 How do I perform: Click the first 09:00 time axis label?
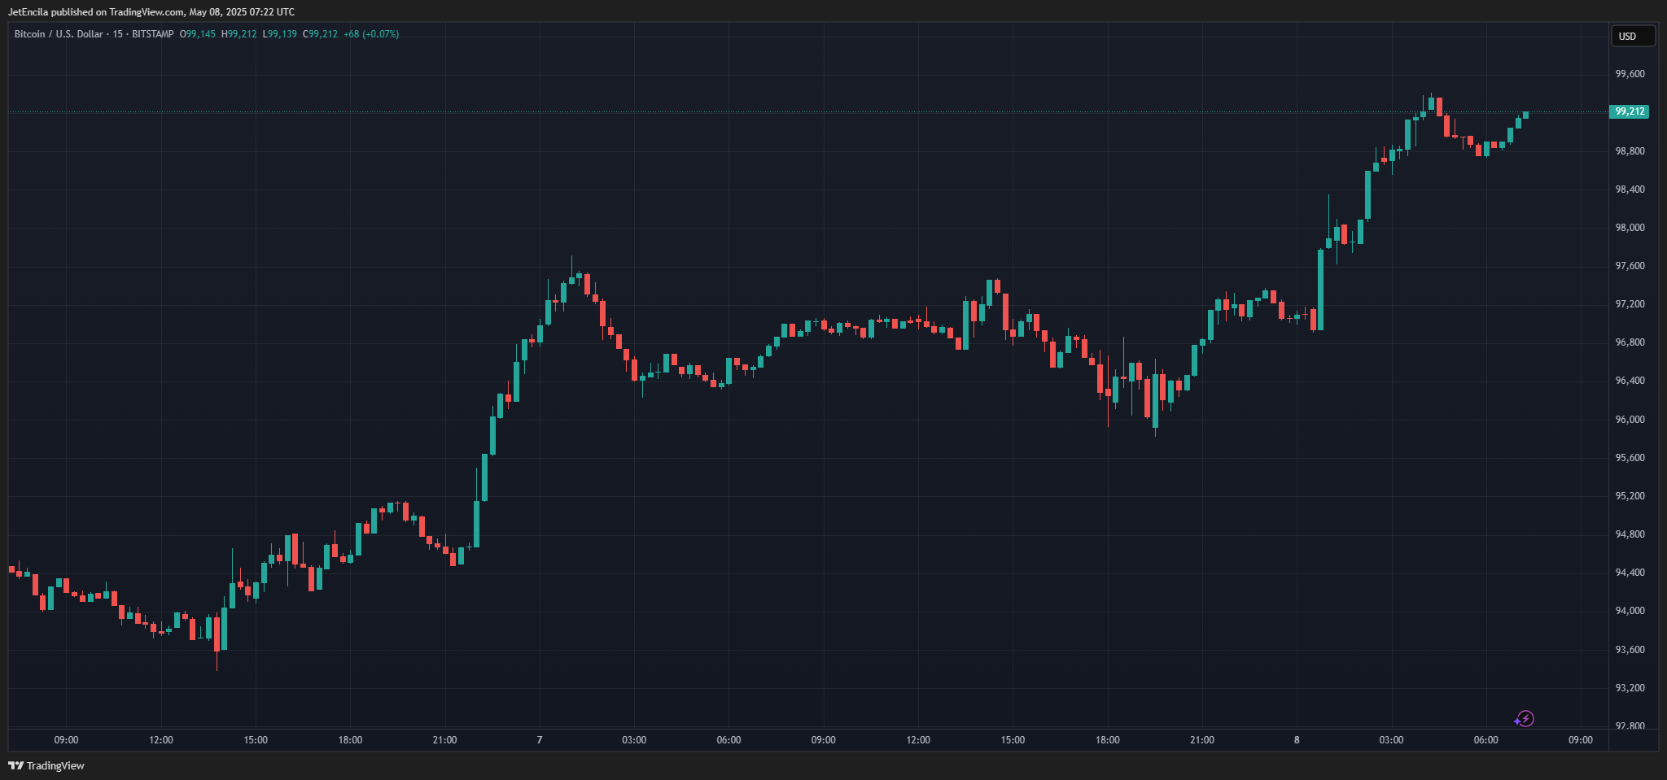(66, 740)
